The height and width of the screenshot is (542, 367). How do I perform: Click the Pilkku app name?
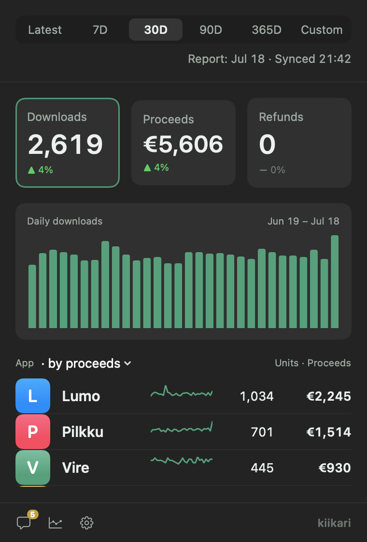click(x=83, y=432)
